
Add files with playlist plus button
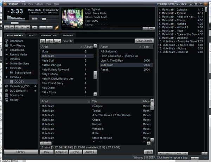pos(161,154)
